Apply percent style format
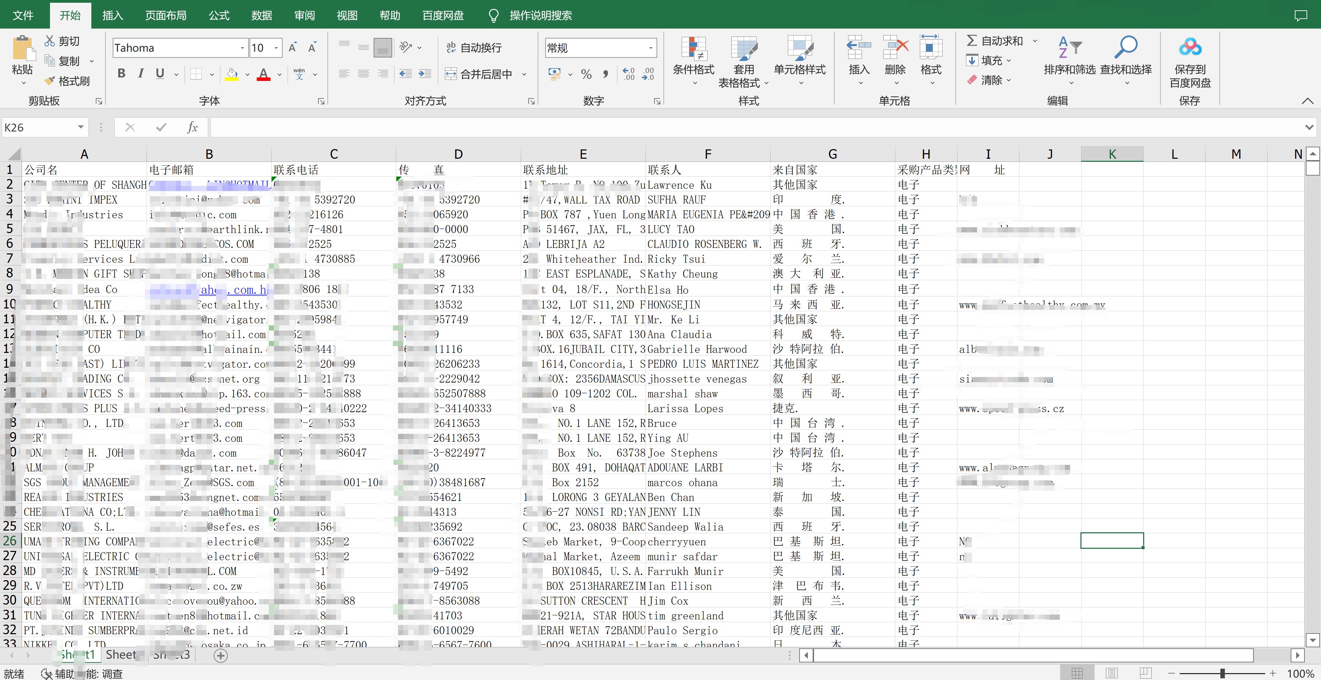Viewport: 1321px width, 680px height. (x=586, y=74)
